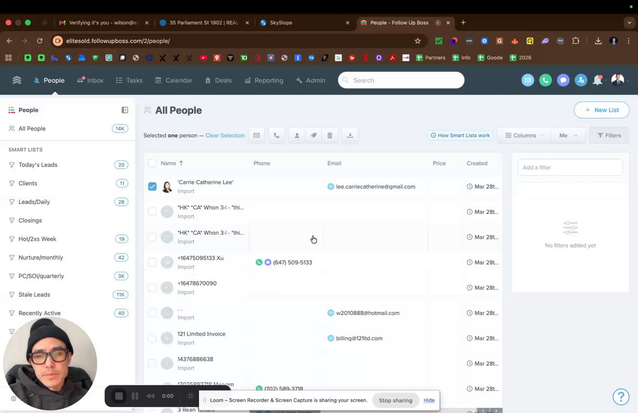This screenshot has height=413, width=638.
Task: Click the email icon beside billing@121ltd.com
Action: (x=330, y=338)
